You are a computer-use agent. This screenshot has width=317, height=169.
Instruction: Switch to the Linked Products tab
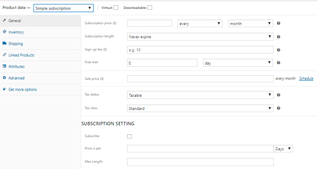pos(40,55)
